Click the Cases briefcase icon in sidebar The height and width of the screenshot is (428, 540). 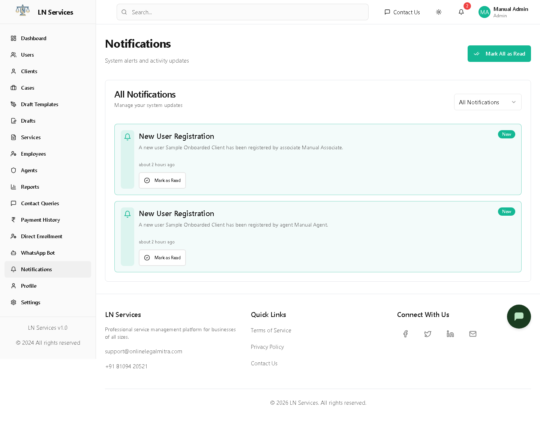pos(13,88)
